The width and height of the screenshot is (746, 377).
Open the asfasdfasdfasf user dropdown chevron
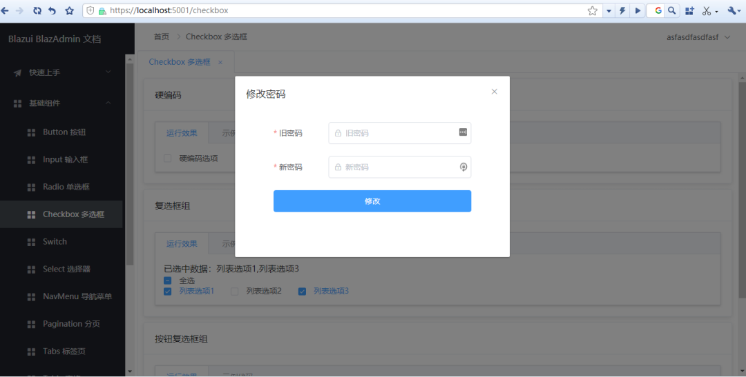[x=727, y=37]
